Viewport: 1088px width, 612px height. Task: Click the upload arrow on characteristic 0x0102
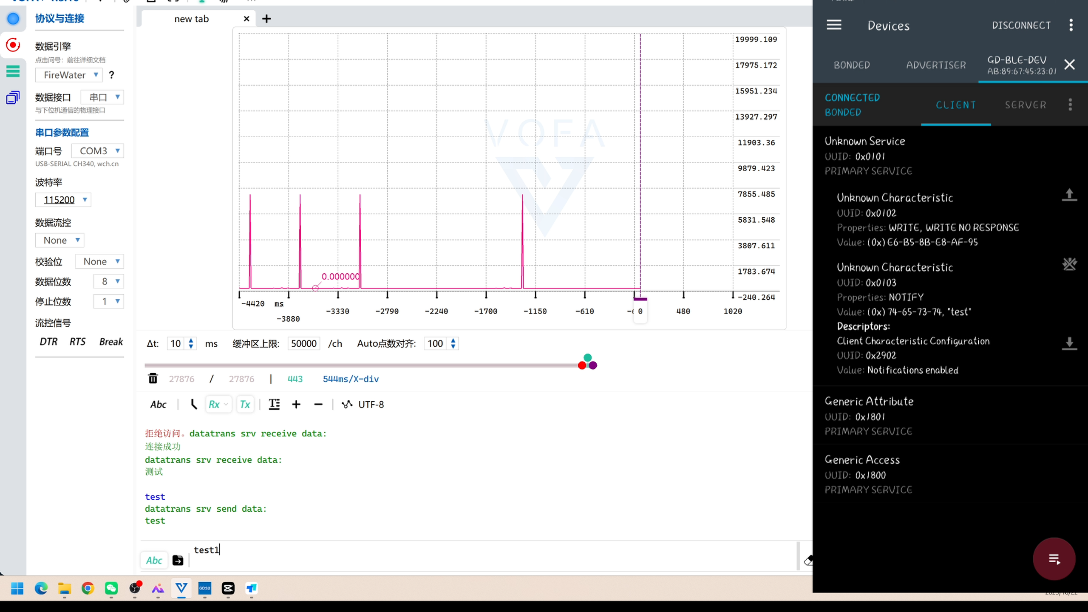click(1069, 195)
